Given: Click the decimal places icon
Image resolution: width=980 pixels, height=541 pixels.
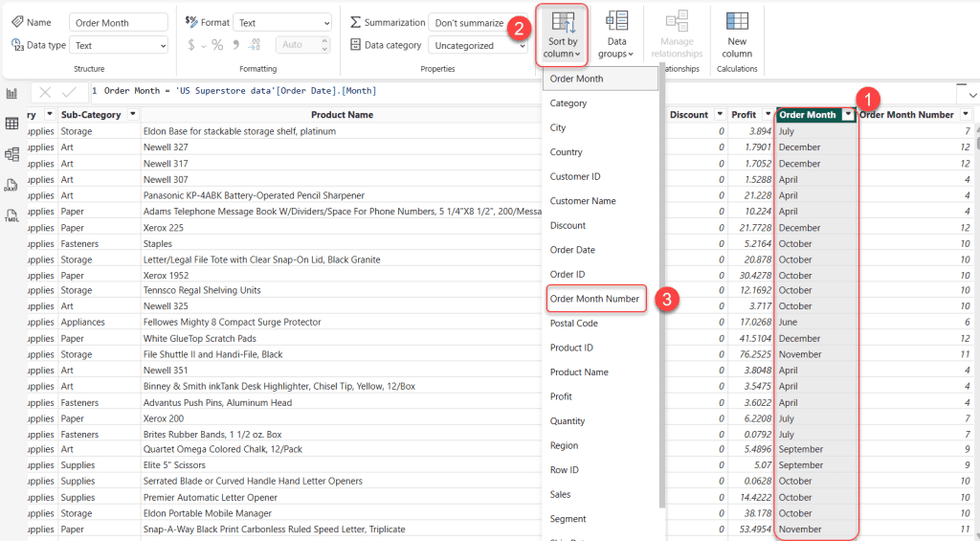Looking at the screenshot, I should 254,45.
